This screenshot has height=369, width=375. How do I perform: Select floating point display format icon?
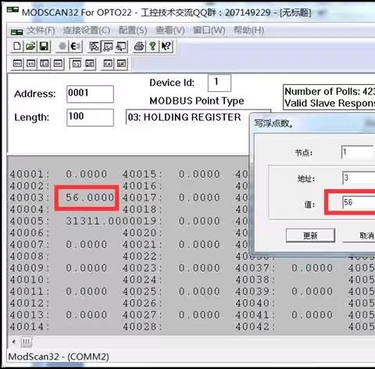click(76, 64)
